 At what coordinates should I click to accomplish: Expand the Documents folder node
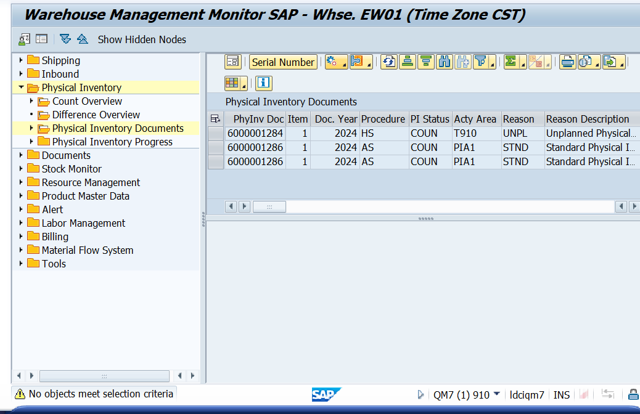click(x=21, y=155)
